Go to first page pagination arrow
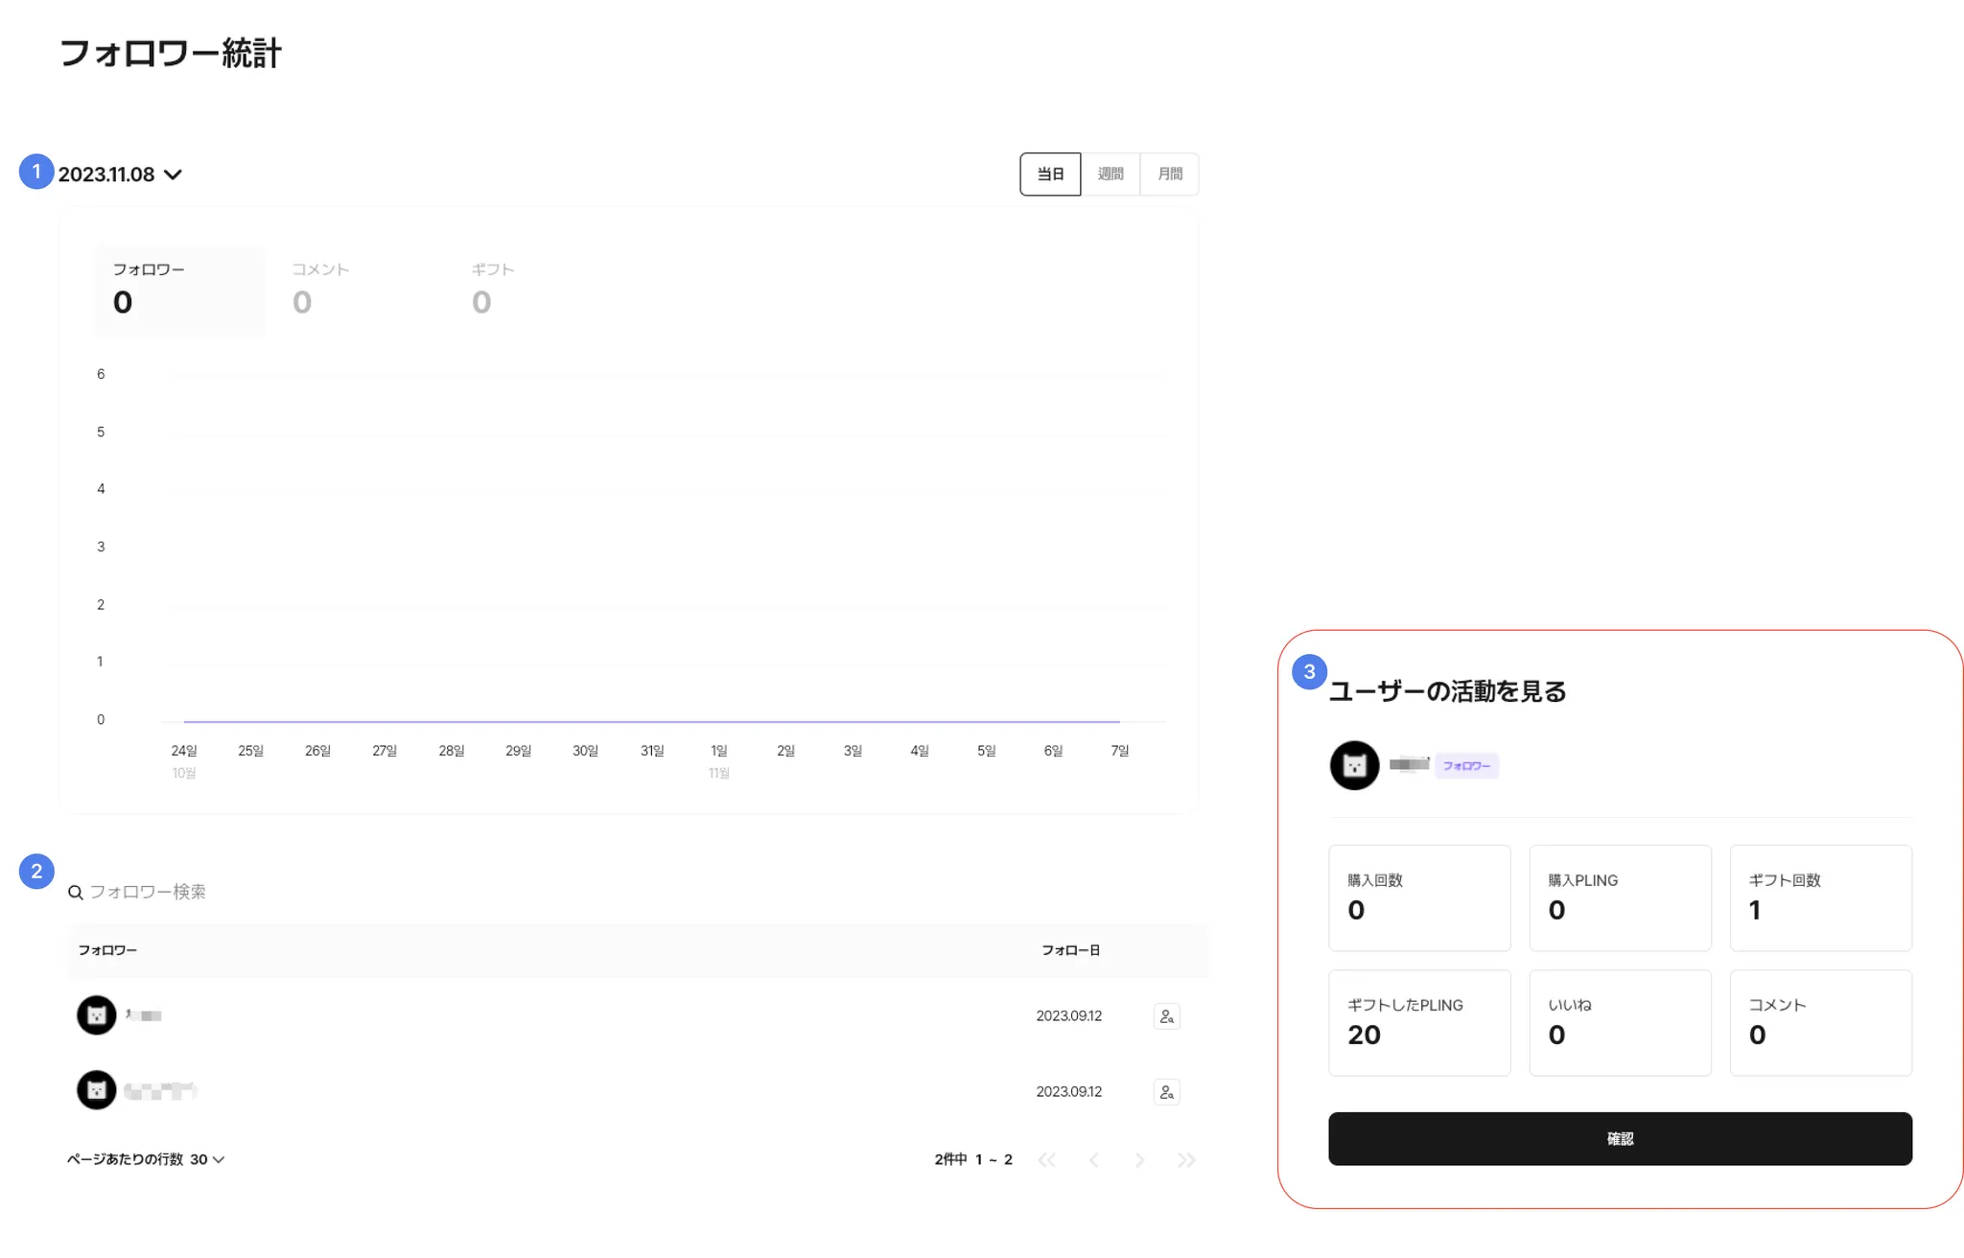This screenshot has width=1964, height=1258. [1046, 1160]
